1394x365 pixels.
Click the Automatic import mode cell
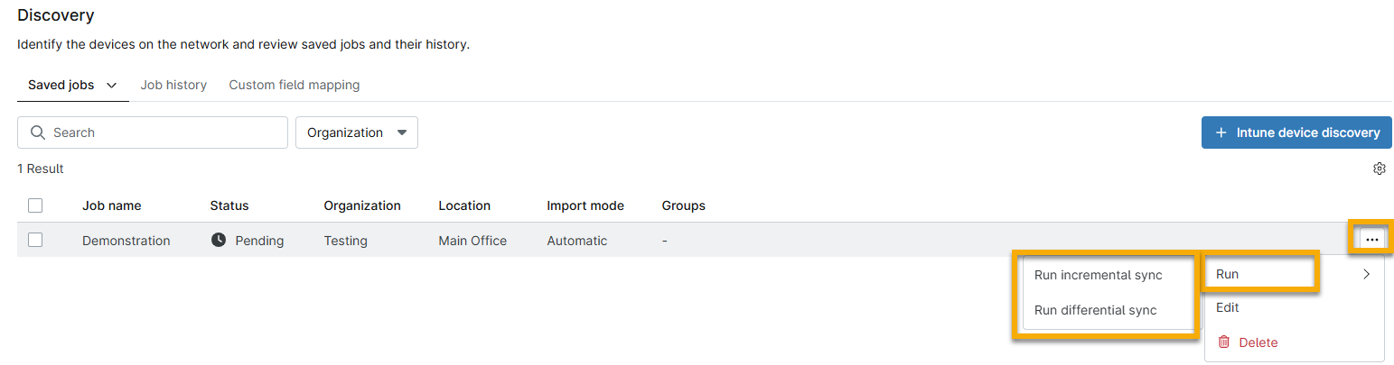point(577,241)
